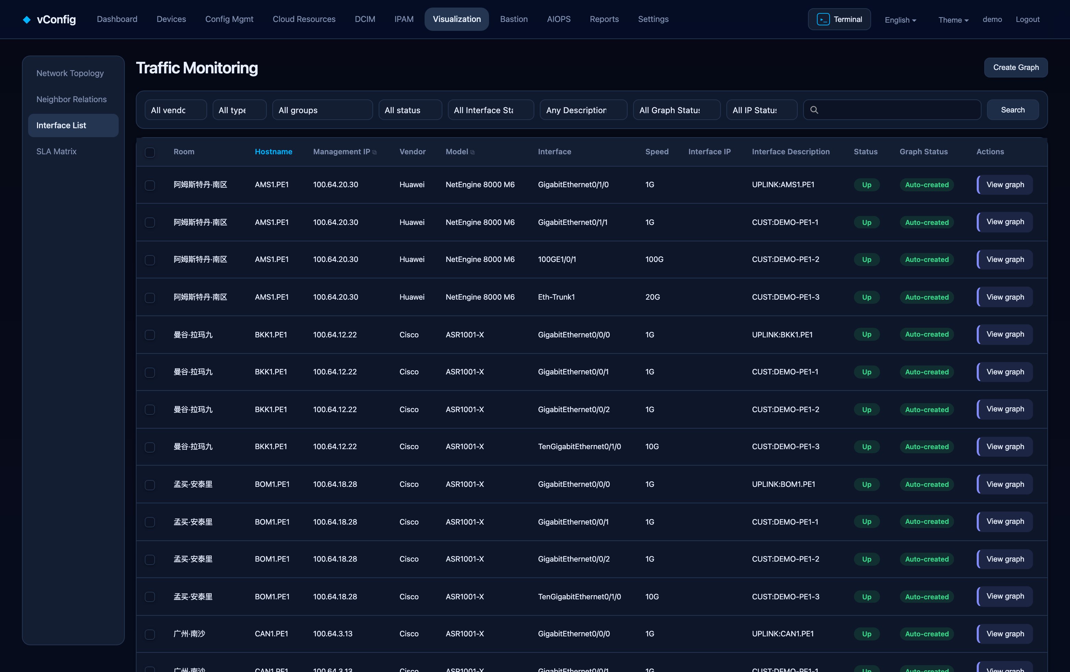This screenshot has height=672, width=1070.
Task: Select Interface List in sidebar
Action: coord(73,125)
